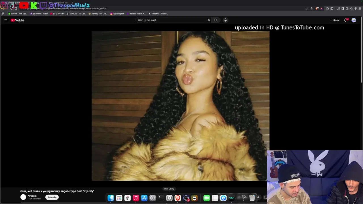
Task: Open the Brave VPN shield icon
Action: [356, 8]
